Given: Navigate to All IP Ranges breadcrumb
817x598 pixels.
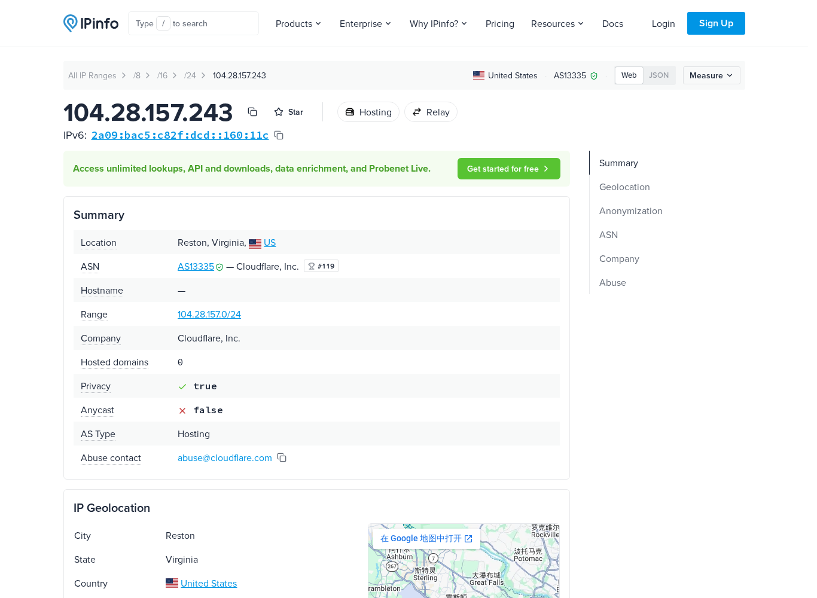Looking at the screenshot, I should (x=92, y=75).
